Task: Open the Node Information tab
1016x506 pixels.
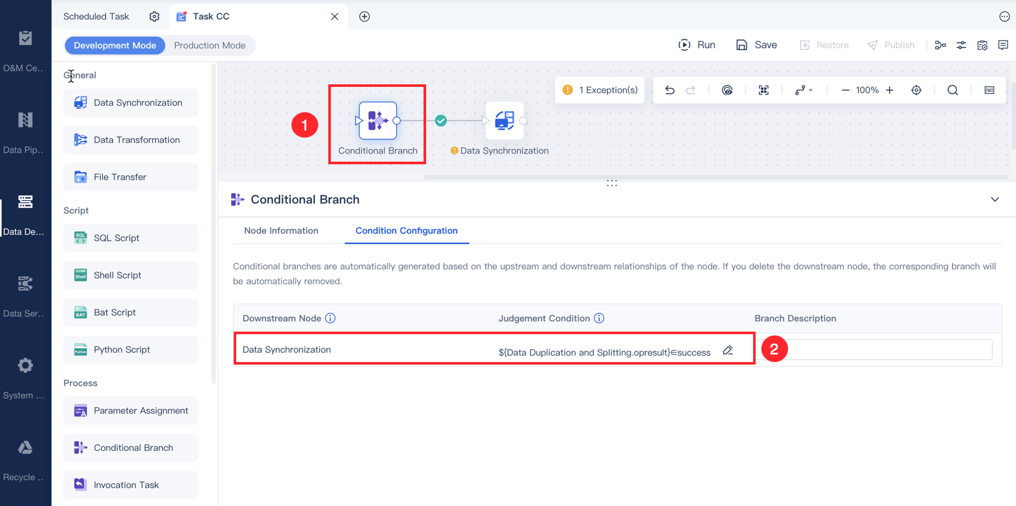Action: click(x=281, y=231)
